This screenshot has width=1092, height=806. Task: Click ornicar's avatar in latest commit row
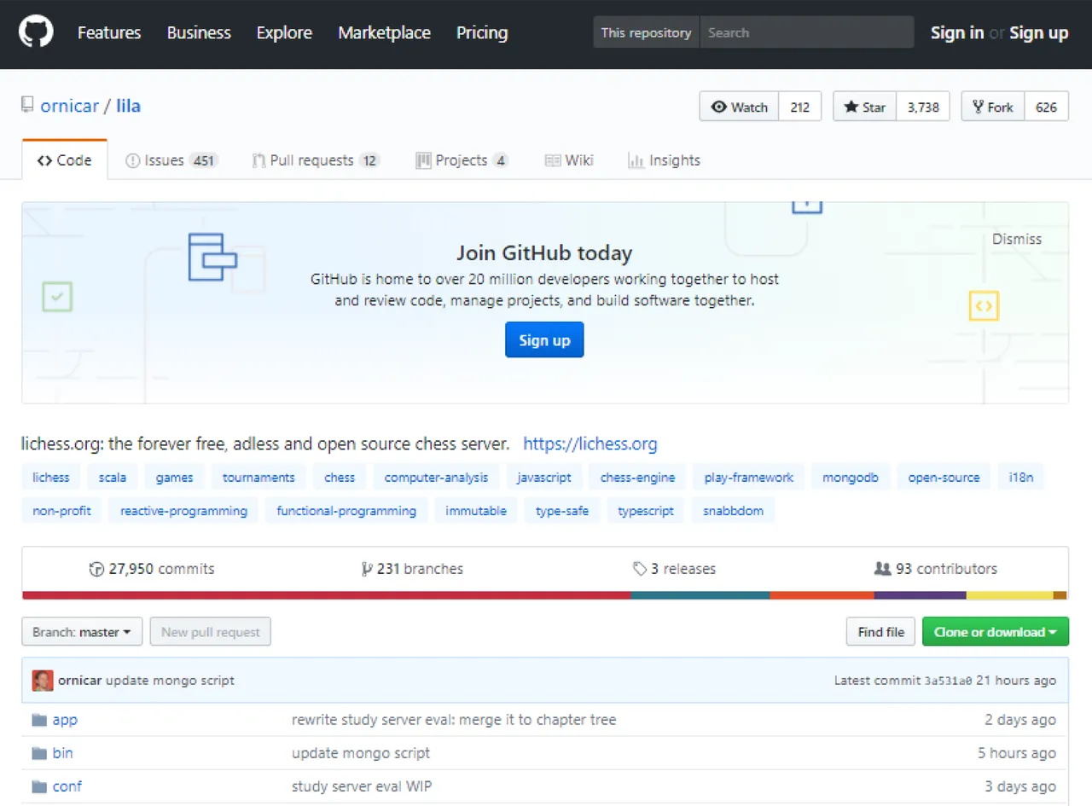(43, 681)
